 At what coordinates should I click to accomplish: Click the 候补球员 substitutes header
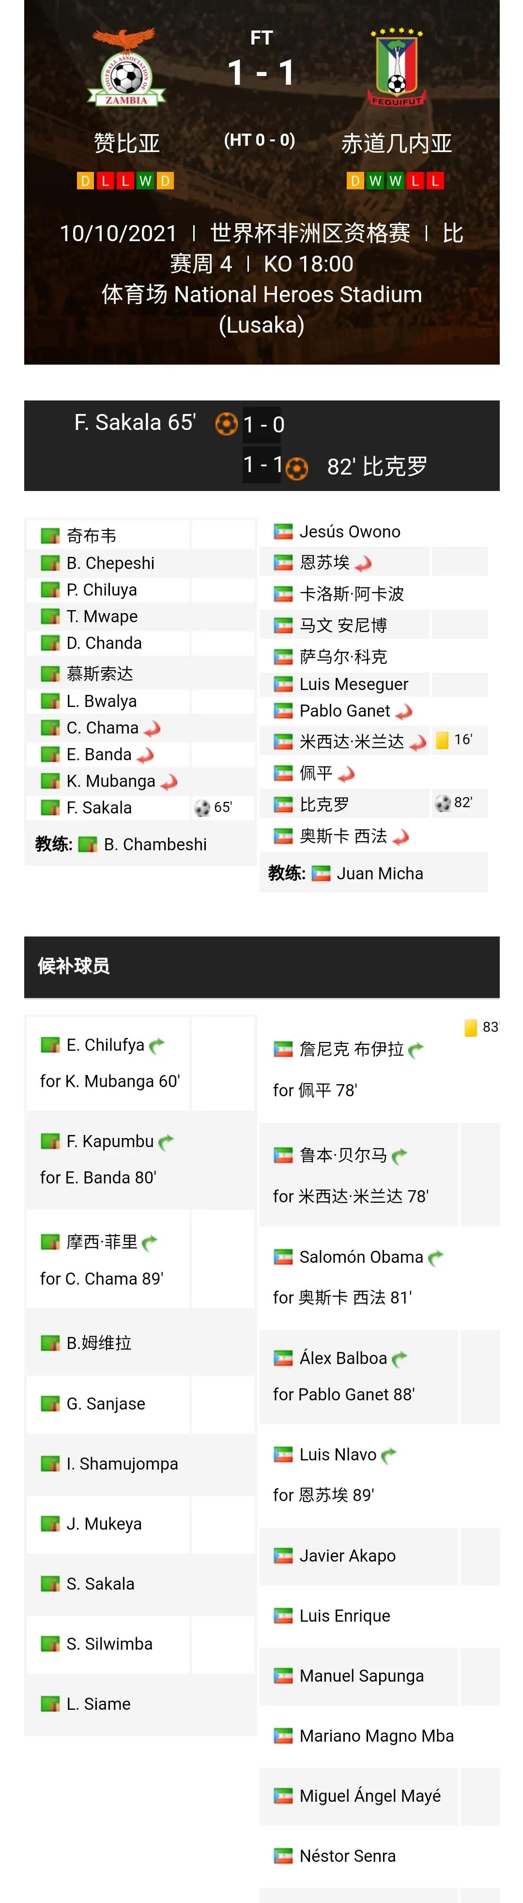tap(74, 966)
